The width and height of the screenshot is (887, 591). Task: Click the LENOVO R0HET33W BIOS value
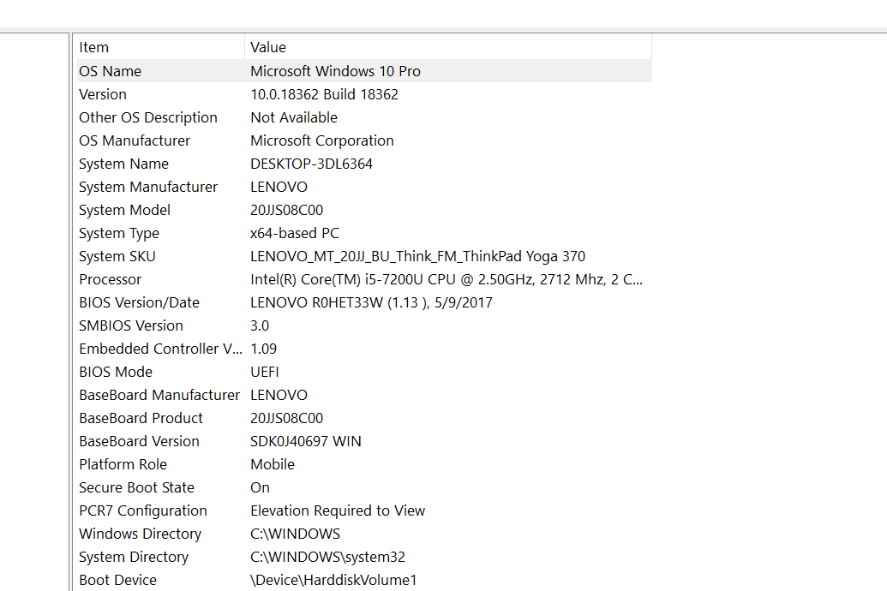point(372,303)
